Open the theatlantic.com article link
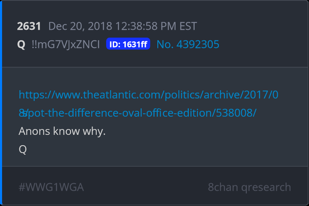309x206 pixels. click(x=148, y=104)
